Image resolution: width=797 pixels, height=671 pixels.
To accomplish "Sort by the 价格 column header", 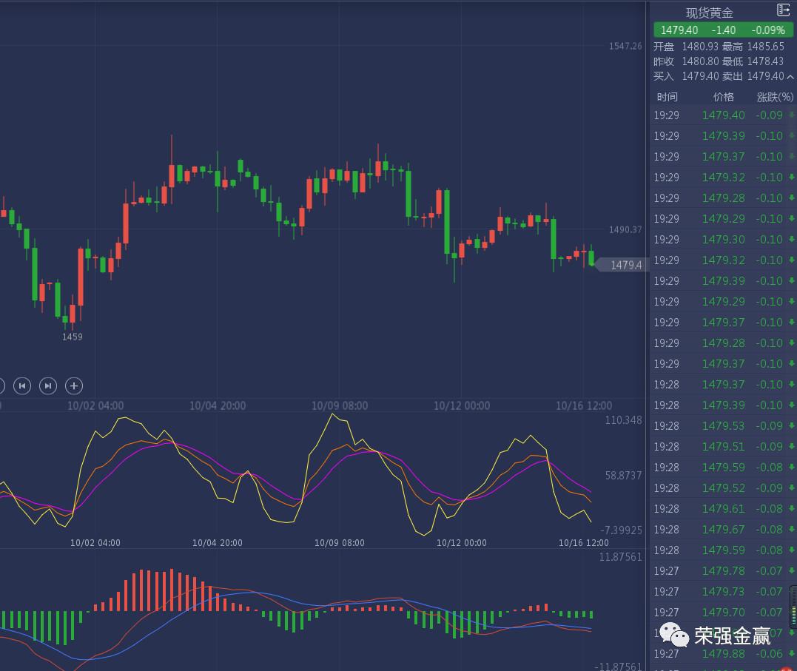I will click(x=723, y=97).
